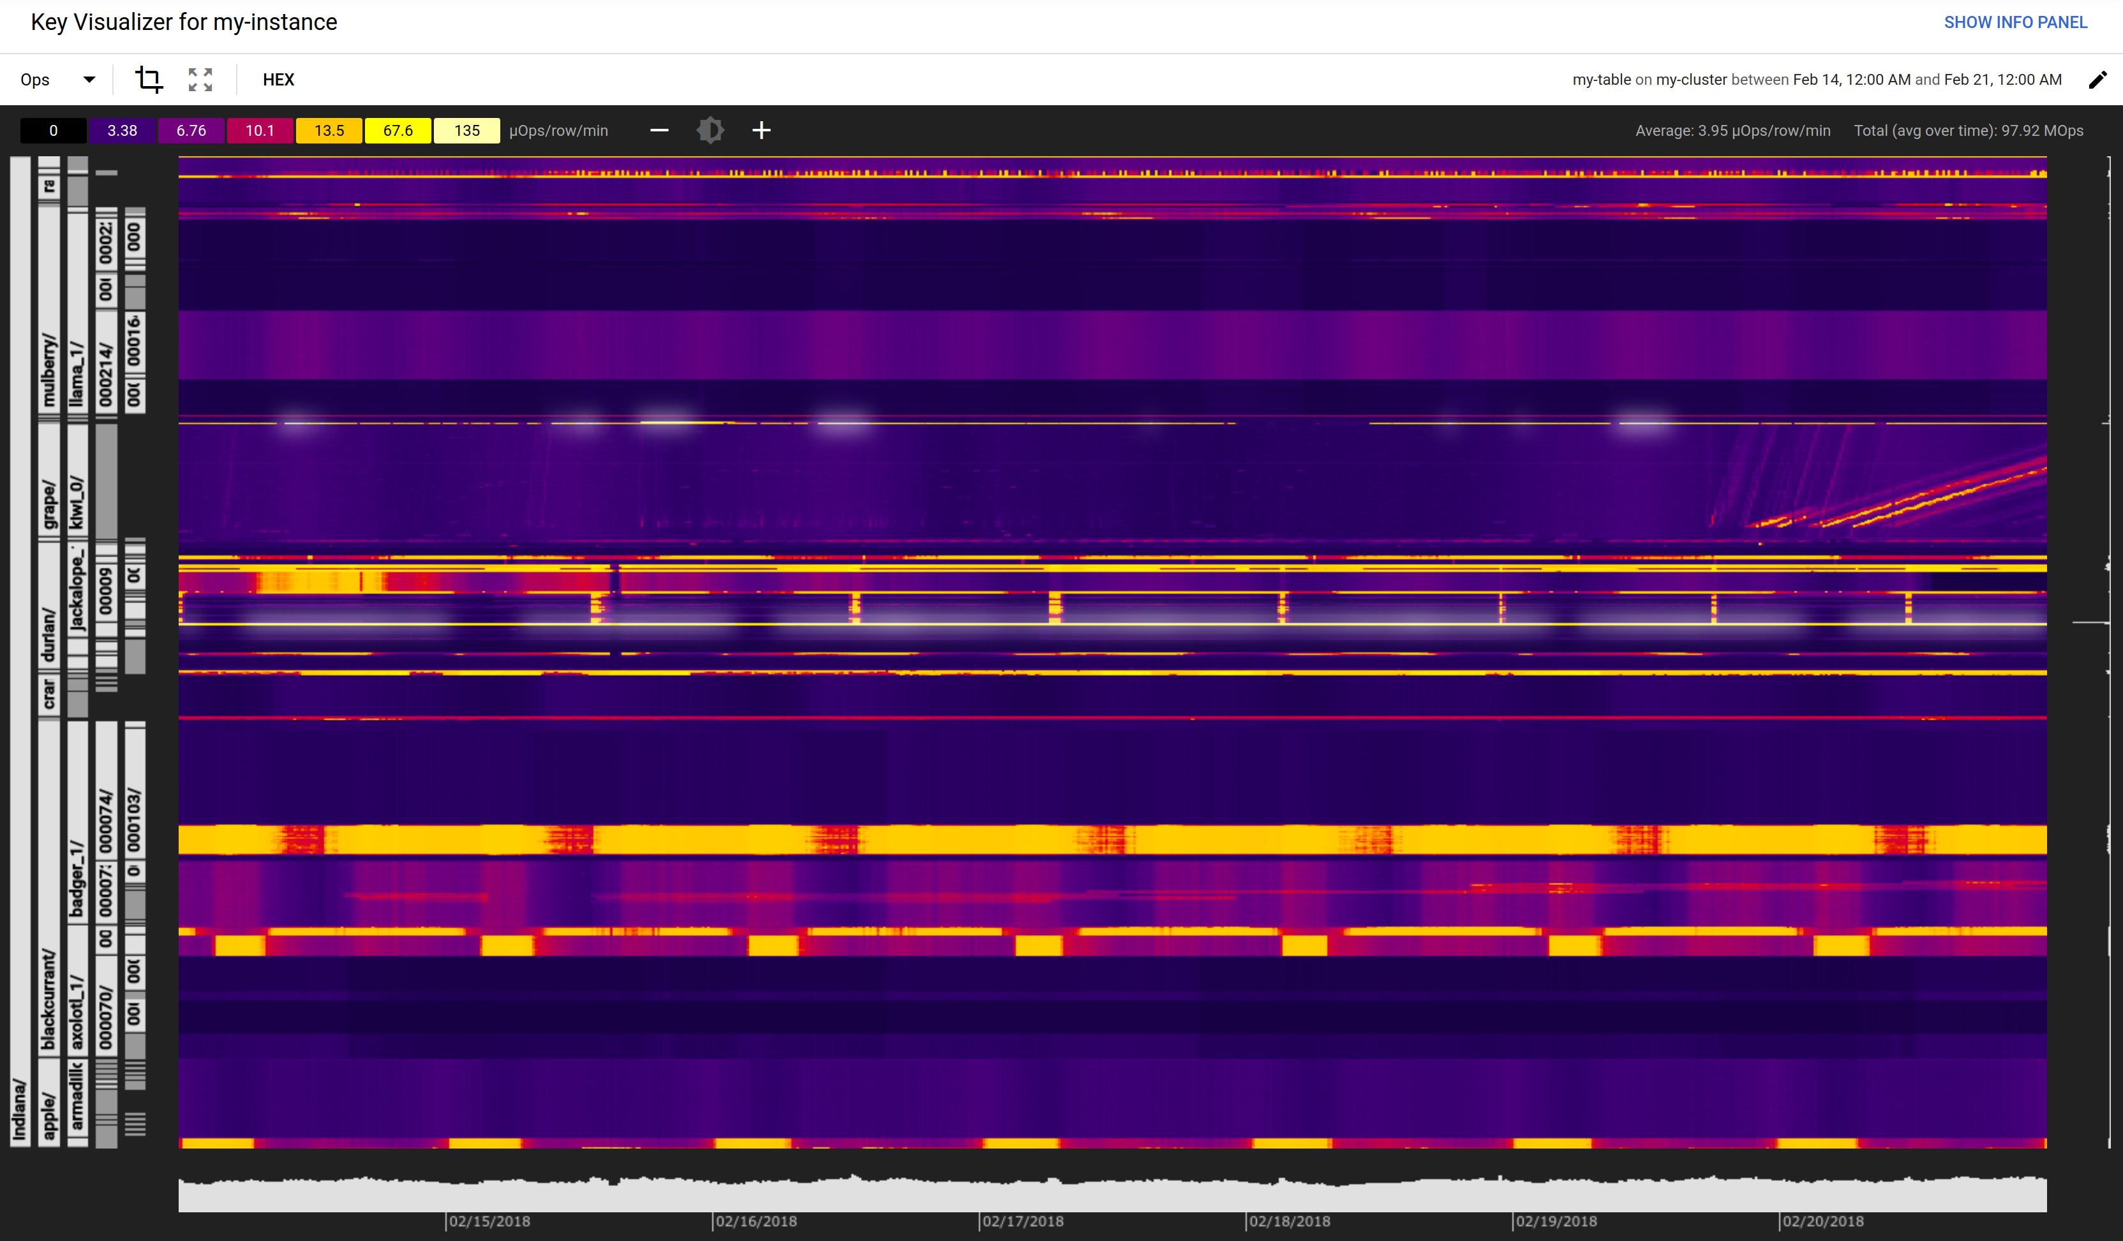
Task: Zoom in using the plus icon
Action: [x=761, y=131]
